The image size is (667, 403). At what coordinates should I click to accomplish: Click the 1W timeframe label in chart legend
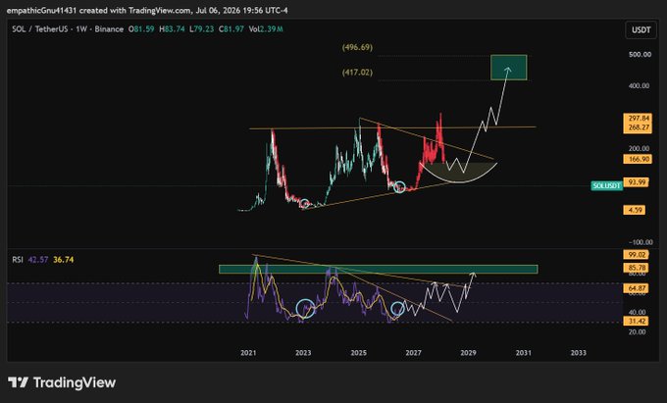click(81, 28)
